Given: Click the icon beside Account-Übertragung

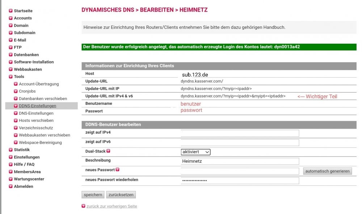Looking at the screenshot, I should [16, 84].
